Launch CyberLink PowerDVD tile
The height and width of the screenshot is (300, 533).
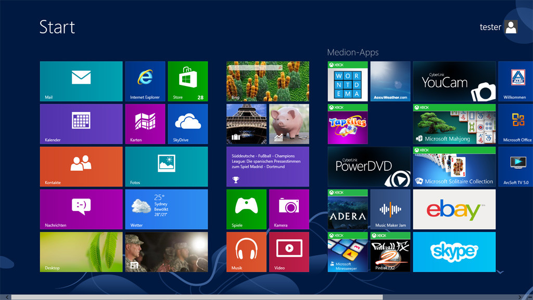[369, 167]
